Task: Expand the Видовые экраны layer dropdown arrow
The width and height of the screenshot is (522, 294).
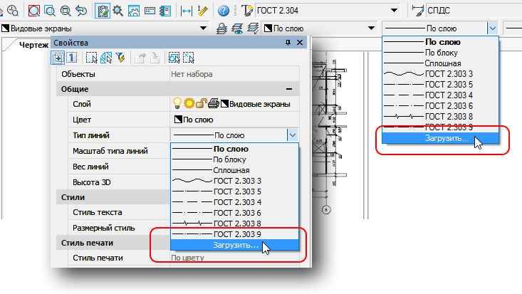Action: (203, 28)
